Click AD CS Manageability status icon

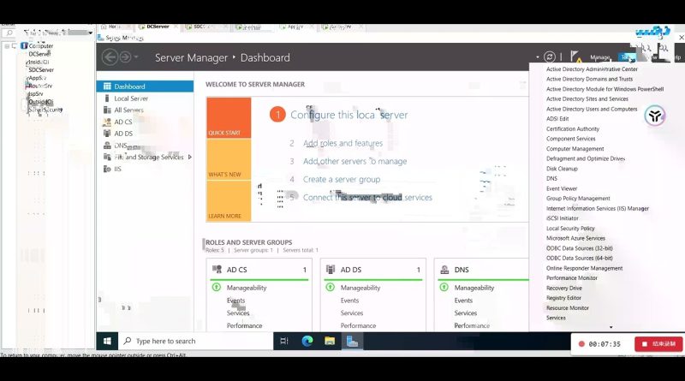217,288
